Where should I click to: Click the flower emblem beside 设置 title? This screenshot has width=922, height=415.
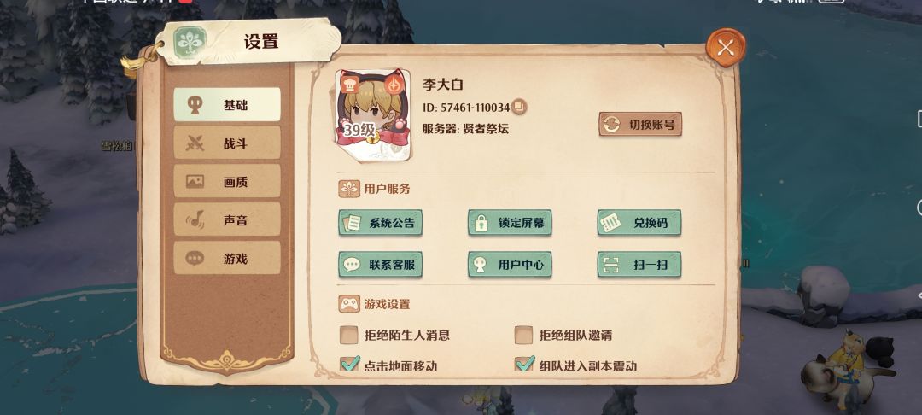click(190, 43)
